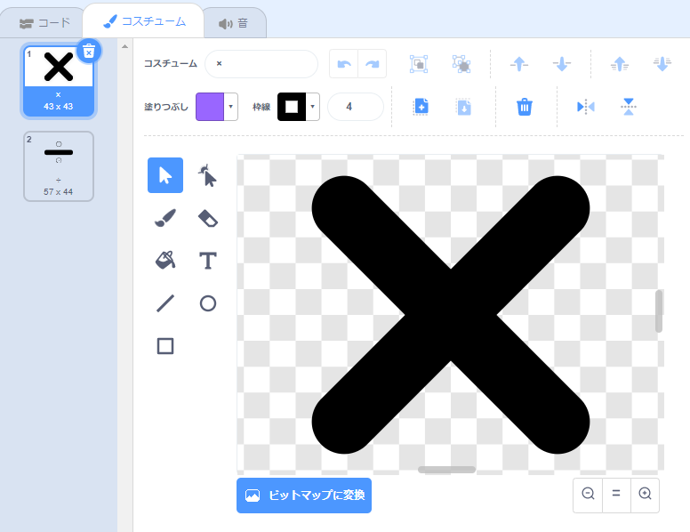Screen dimensions: 690x532
Task: Send selection to back
Action: point(662,64)
